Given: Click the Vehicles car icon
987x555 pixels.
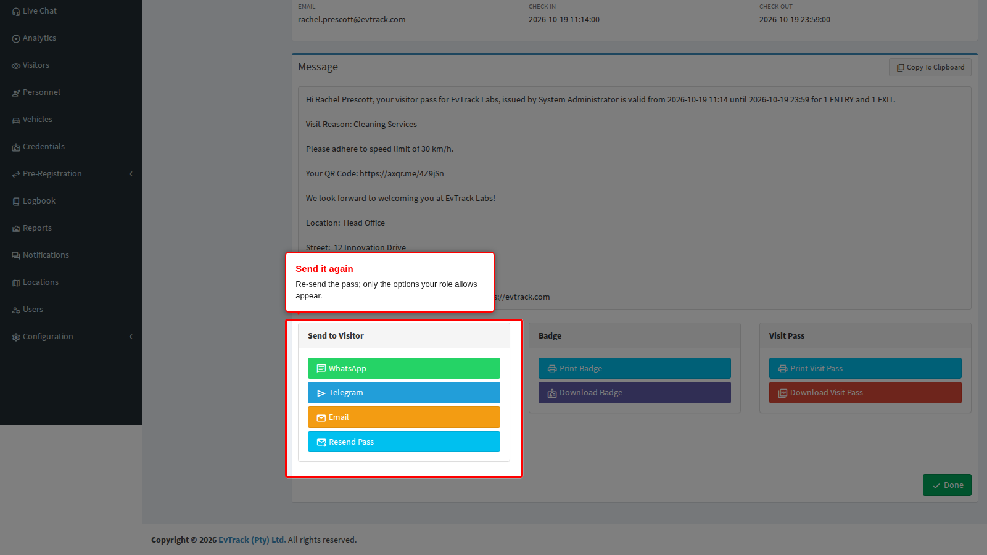Looking at the screenshot, I should click(16, 120).
